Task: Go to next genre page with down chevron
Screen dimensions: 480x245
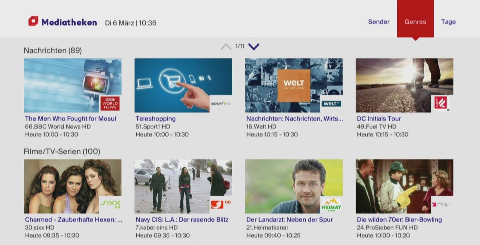Action: 254,47
